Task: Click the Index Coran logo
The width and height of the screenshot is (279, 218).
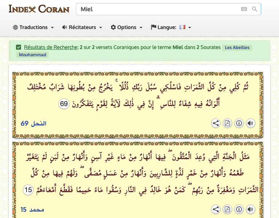Action: (39, 9)
